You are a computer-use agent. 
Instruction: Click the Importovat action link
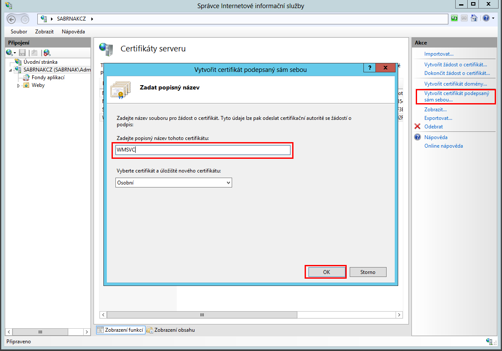click(438, 54)
